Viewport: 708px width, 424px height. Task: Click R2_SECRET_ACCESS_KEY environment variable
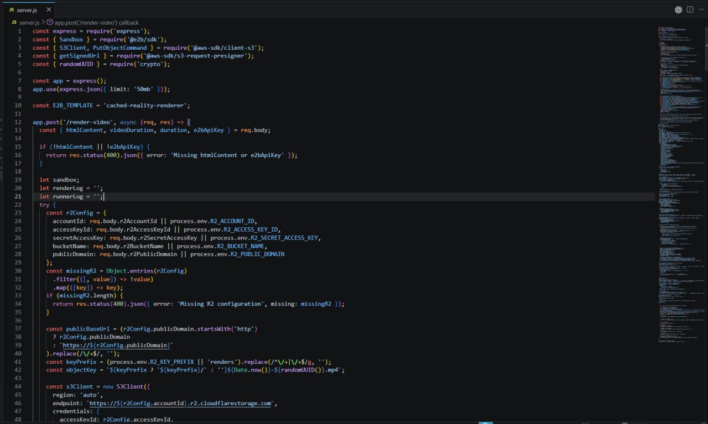[x=284, y=238]
